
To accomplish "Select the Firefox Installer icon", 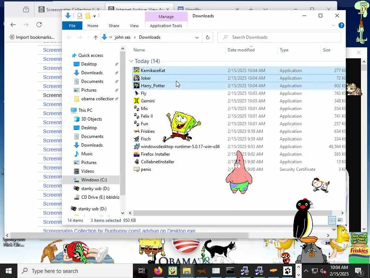I will point(136,154).
